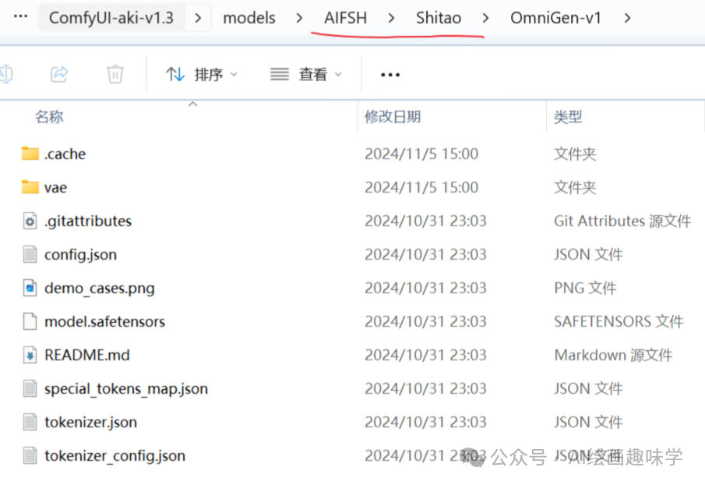The height and width of the screenshot is (485, 705).
Task: Click the SAFETENSORS 文件 type cell
Action: [619, 322]
